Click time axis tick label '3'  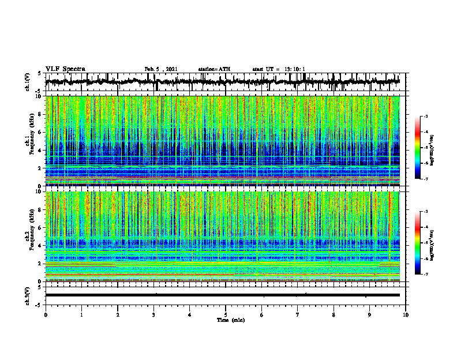click(x=153, y=315)
